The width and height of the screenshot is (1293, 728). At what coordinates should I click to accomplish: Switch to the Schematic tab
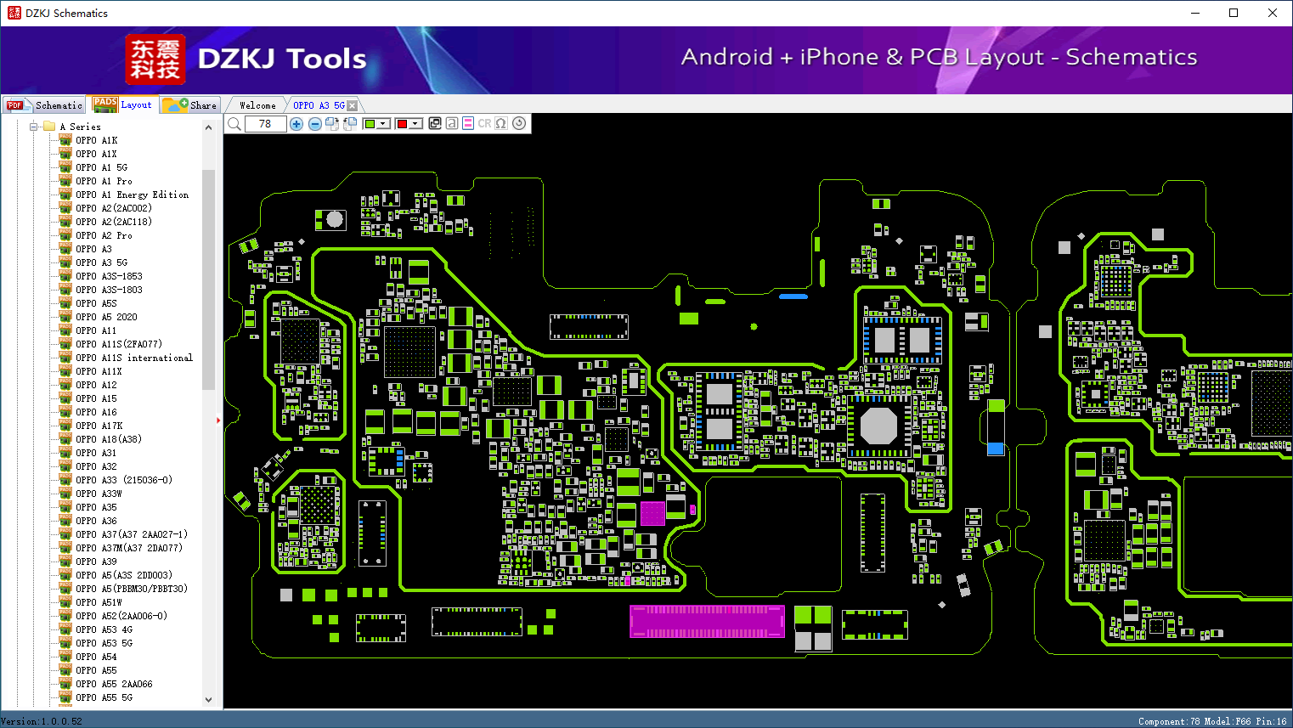pos(45,105)
